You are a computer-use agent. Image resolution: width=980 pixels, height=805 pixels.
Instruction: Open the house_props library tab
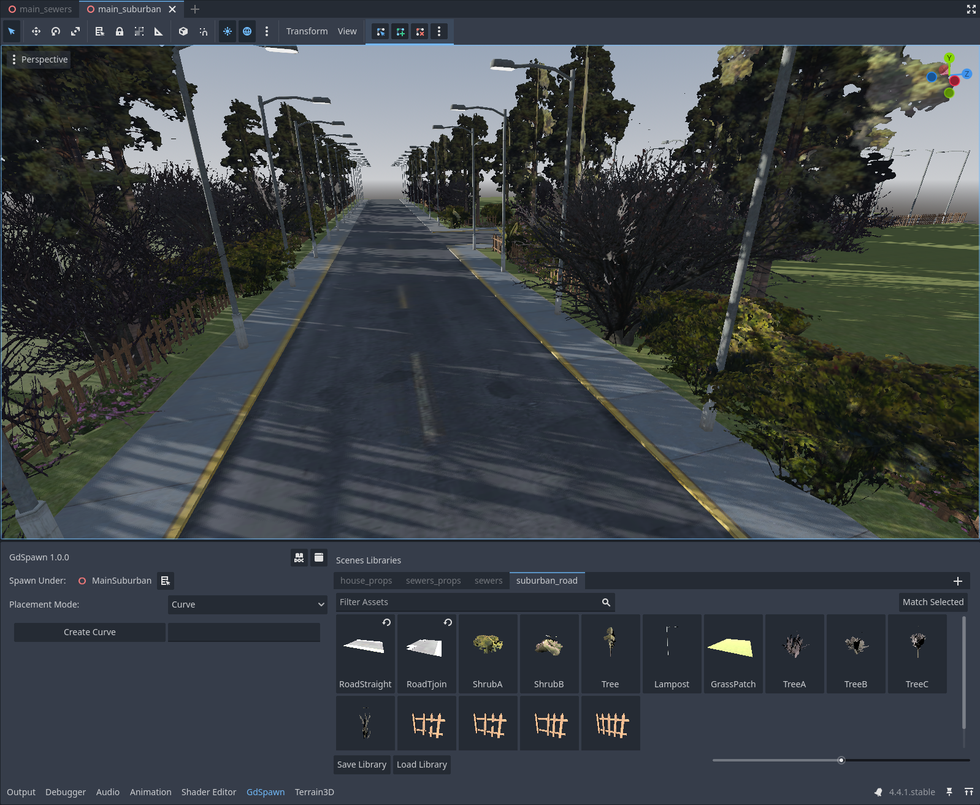(366, 581)
